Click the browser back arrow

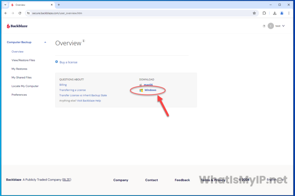pyautogui.click(x=6, y=13)
